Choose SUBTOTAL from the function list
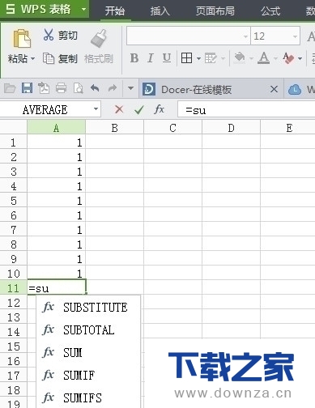 88,329
